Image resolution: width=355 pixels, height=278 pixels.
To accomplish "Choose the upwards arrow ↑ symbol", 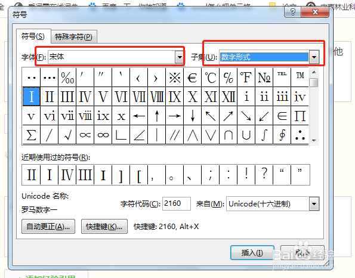I will tap(157, 116).
